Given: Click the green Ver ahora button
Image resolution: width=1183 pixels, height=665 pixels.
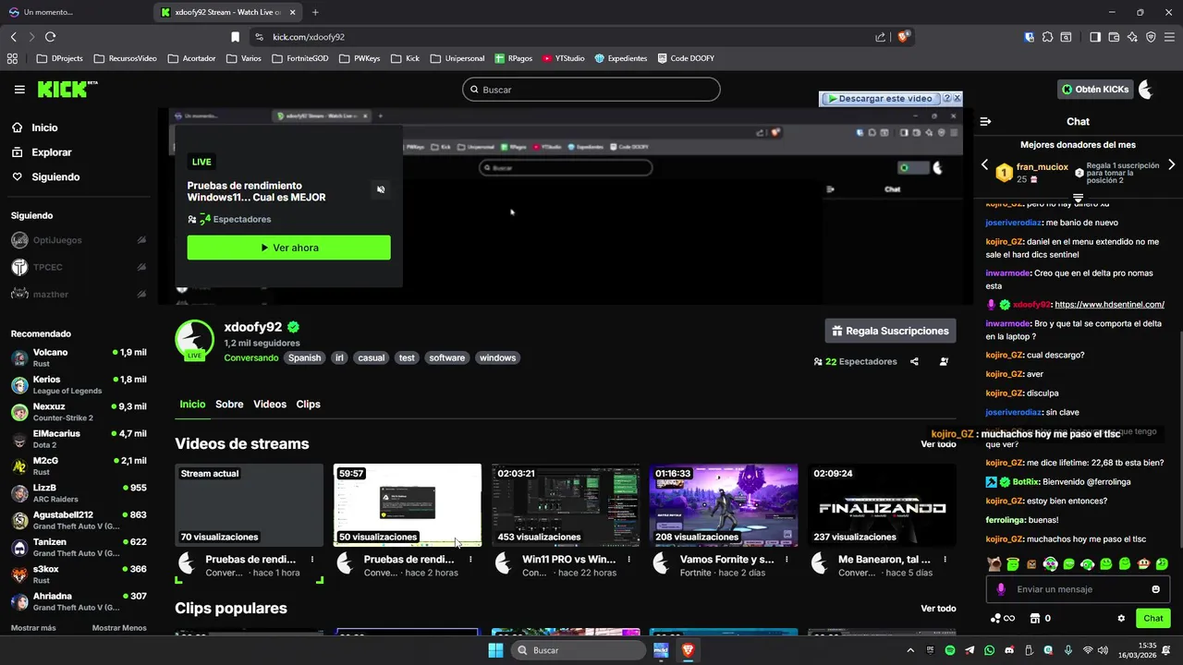Looking at the screenshot, I should point(288,248).
